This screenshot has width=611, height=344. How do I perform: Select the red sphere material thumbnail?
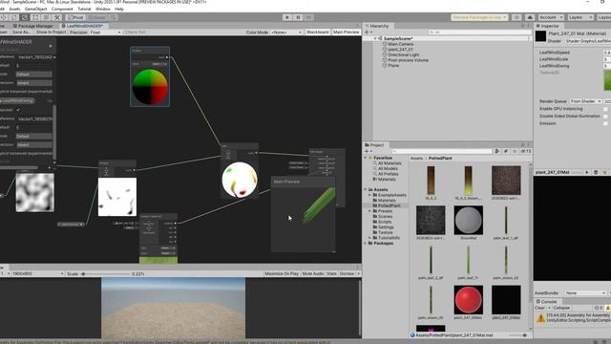point(469,299)
